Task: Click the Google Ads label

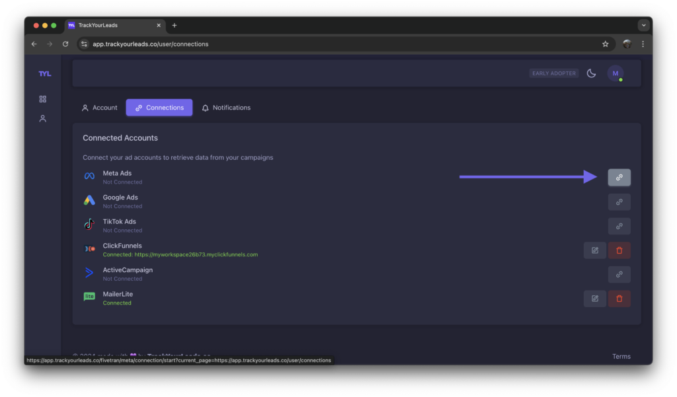Action: pos(120,198)
